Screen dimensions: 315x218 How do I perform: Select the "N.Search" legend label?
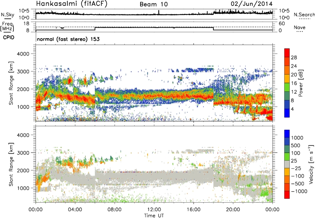304,15
